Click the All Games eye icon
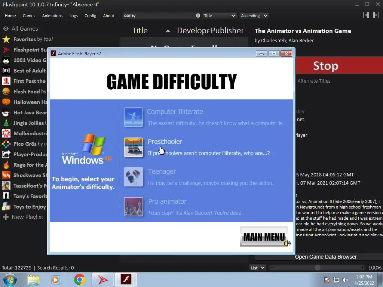 pos(6,29)
